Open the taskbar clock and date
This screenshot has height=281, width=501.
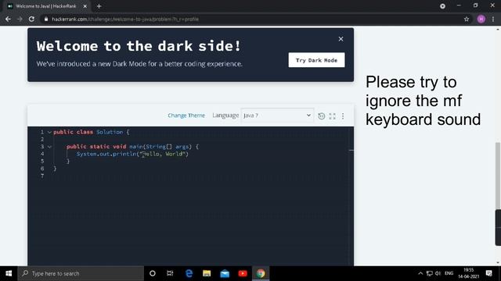point(468,273)
